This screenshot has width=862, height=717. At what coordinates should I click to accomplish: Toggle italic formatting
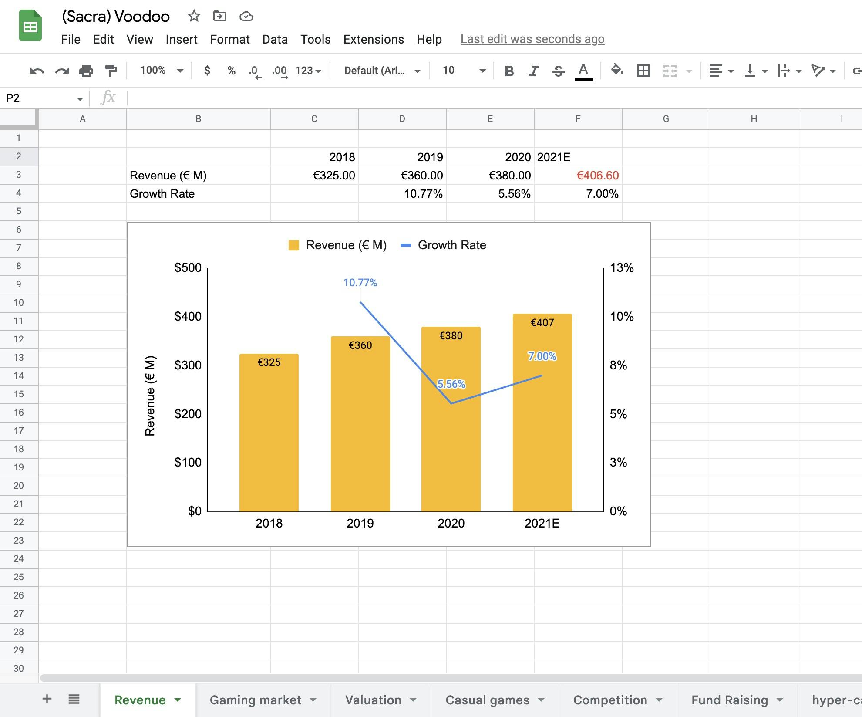pyautogui.click(x=534, y=71)
